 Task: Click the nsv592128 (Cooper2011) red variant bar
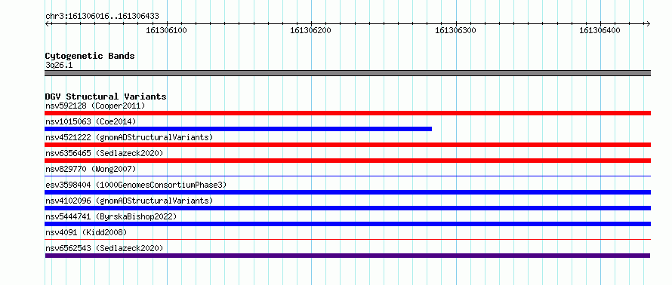tap(347, 113)
